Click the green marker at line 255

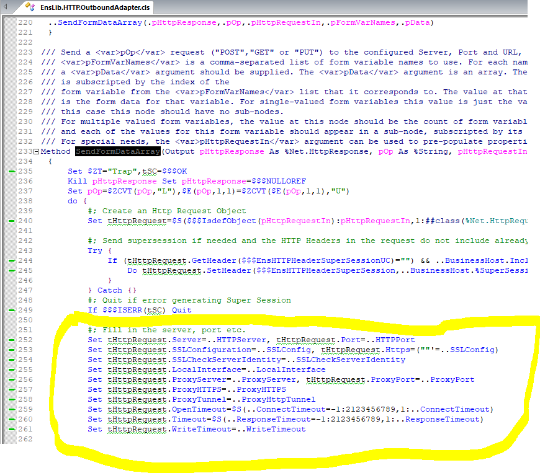point(12,370)
